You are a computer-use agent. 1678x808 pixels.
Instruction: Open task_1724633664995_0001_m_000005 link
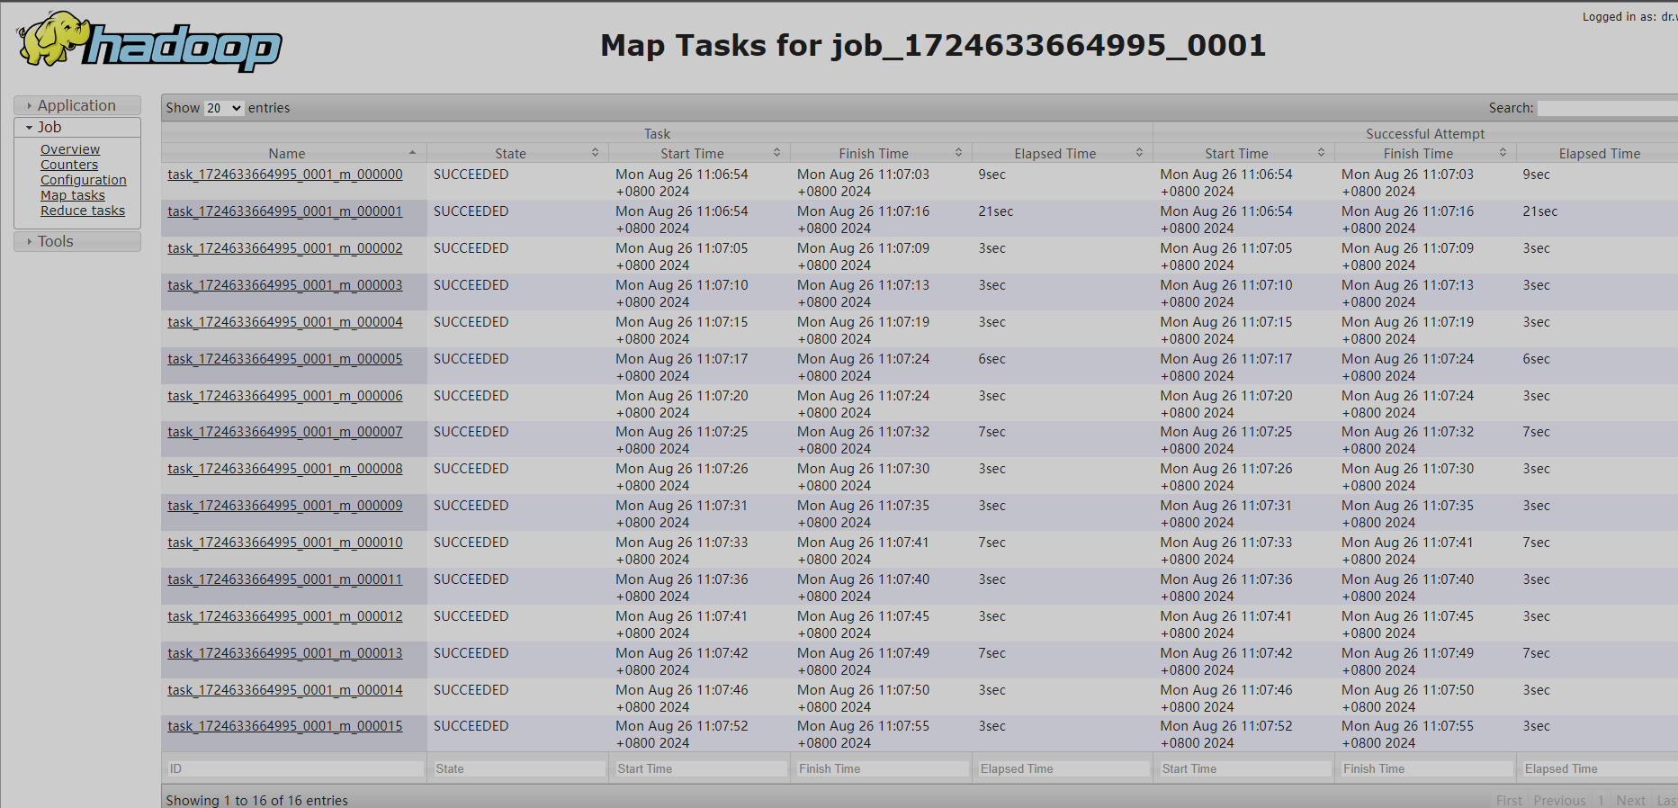pos(285,359)
